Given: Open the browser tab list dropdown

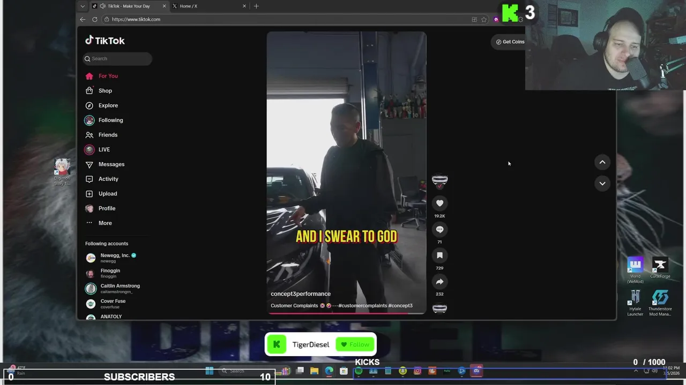Looking at the screenshot, I should (82, 6).
